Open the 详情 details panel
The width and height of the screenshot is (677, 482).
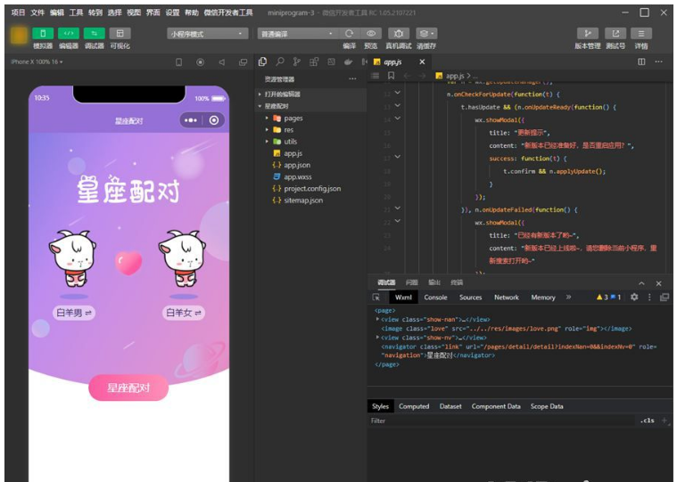coord(641,34)
